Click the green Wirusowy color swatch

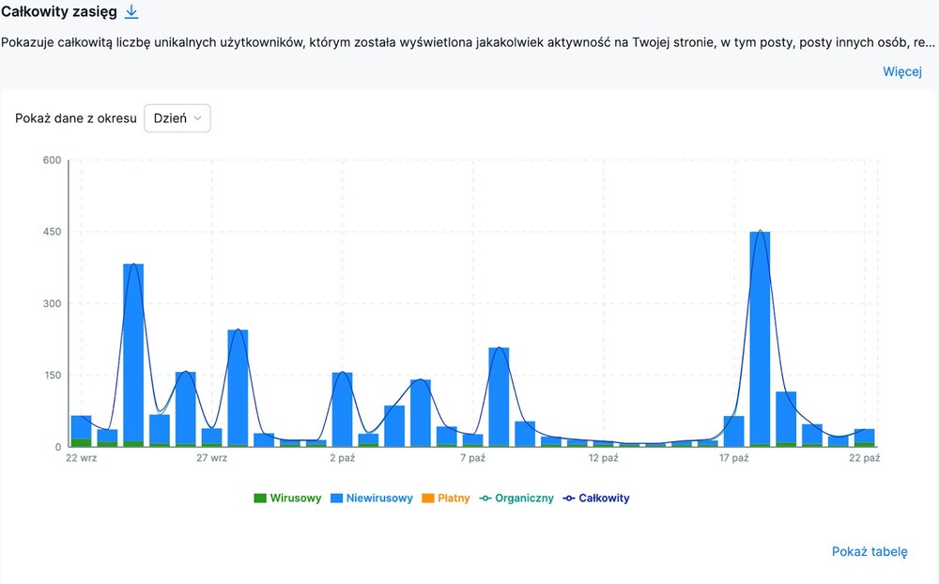point(260,498)
